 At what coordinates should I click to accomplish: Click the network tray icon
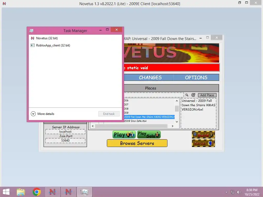pyautogui.click(x=233, y=192)
